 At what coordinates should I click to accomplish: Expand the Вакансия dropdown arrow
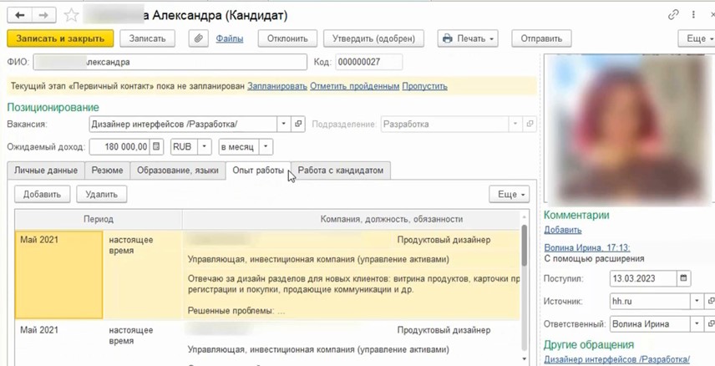click(284, 124)
